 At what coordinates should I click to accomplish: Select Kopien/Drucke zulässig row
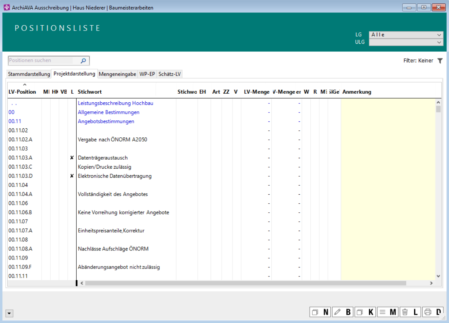coord(104,167)
